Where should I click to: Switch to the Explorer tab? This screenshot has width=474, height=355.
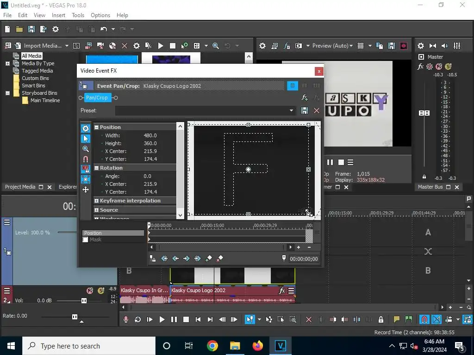[68, 187]
